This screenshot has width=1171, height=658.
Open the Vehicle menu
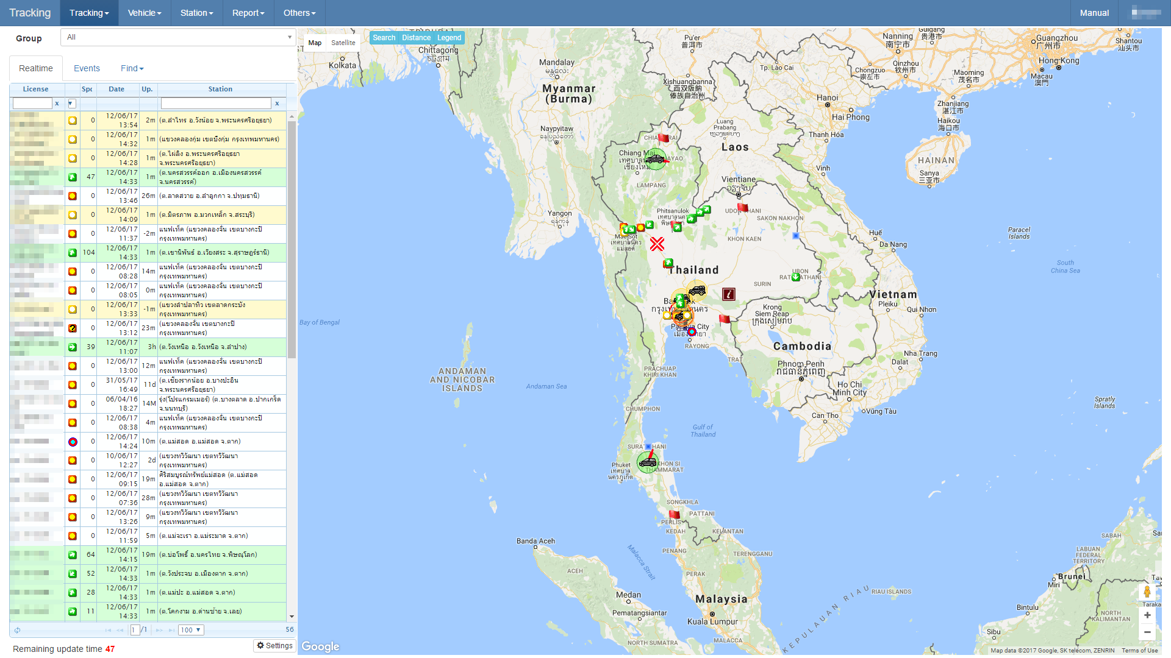click(x=144, y=13)
